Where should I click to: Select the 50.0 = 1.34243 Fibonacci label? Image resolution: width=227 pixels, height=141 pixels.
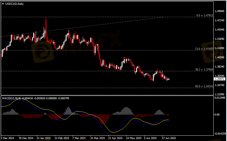pos(204,86)
